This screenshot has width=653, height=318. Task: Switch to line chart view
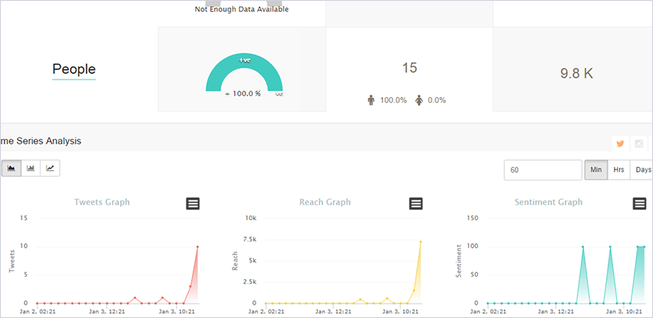click(x=50, y=168)
